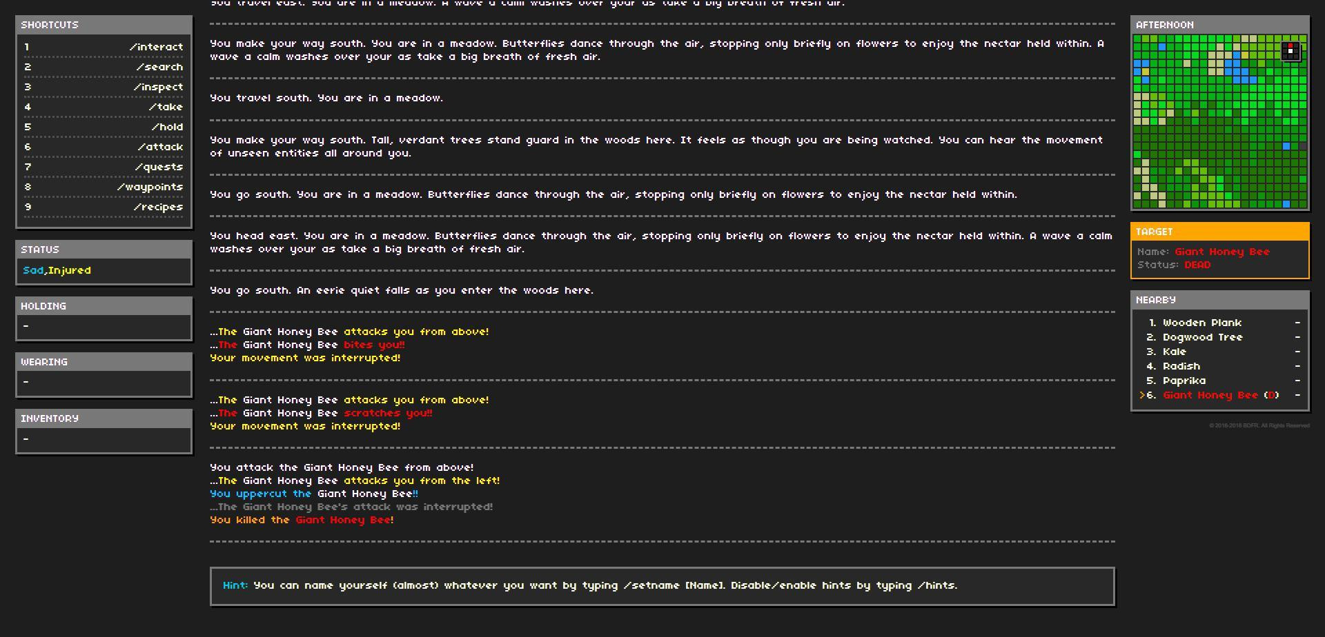The height and width of the screenshot is (637, 1325).
Task: Select Wooden Plank in Nearby list
Action: pyautogui.click(x=1219, y=323)
